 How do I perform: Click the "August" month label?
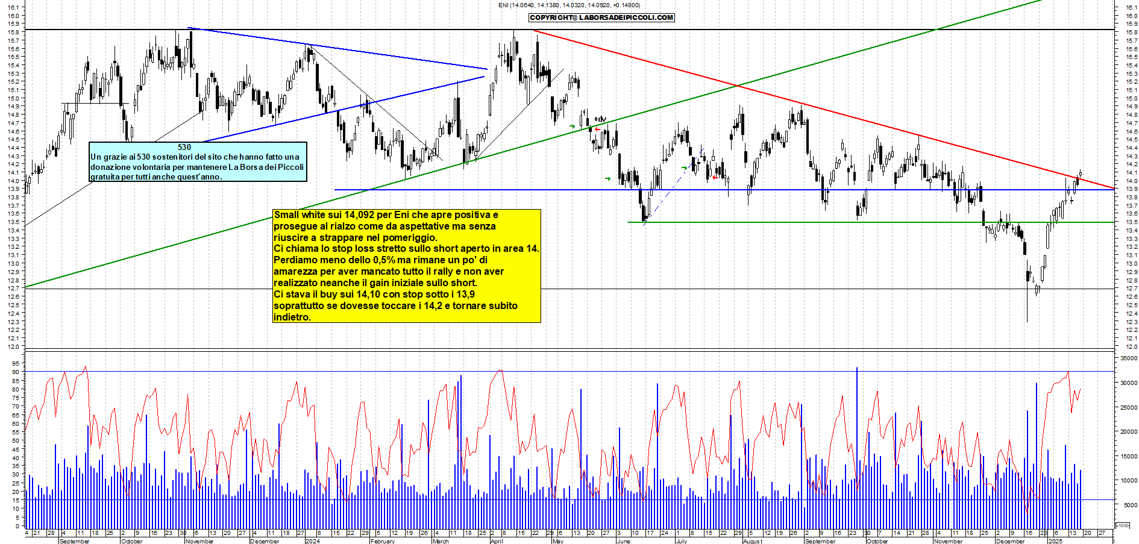[752, 541]
